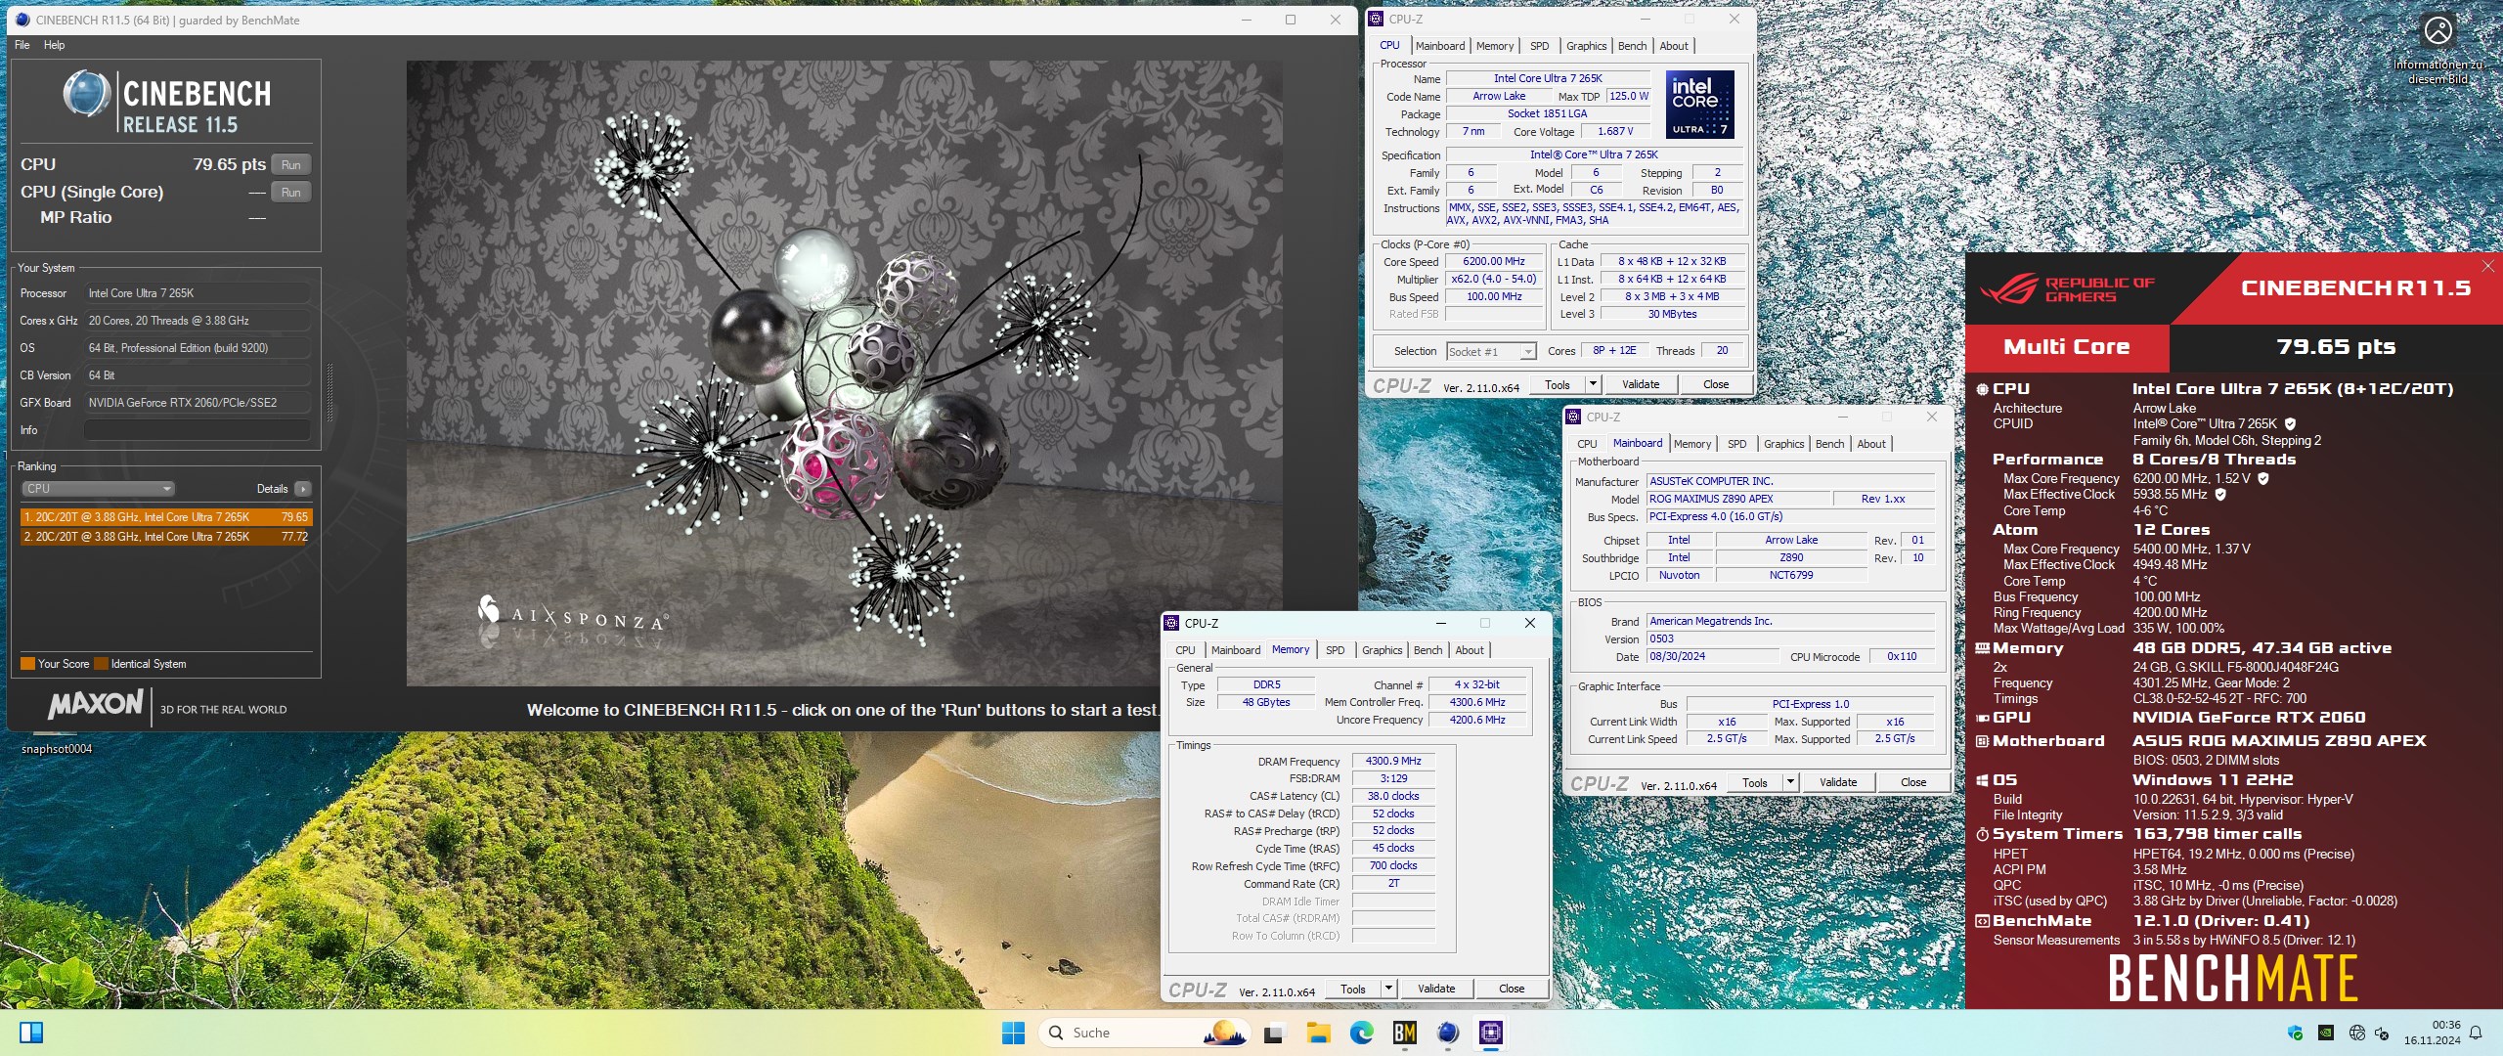
Task: Launch File Explorer from the taskbar
Action: 1318,1033
